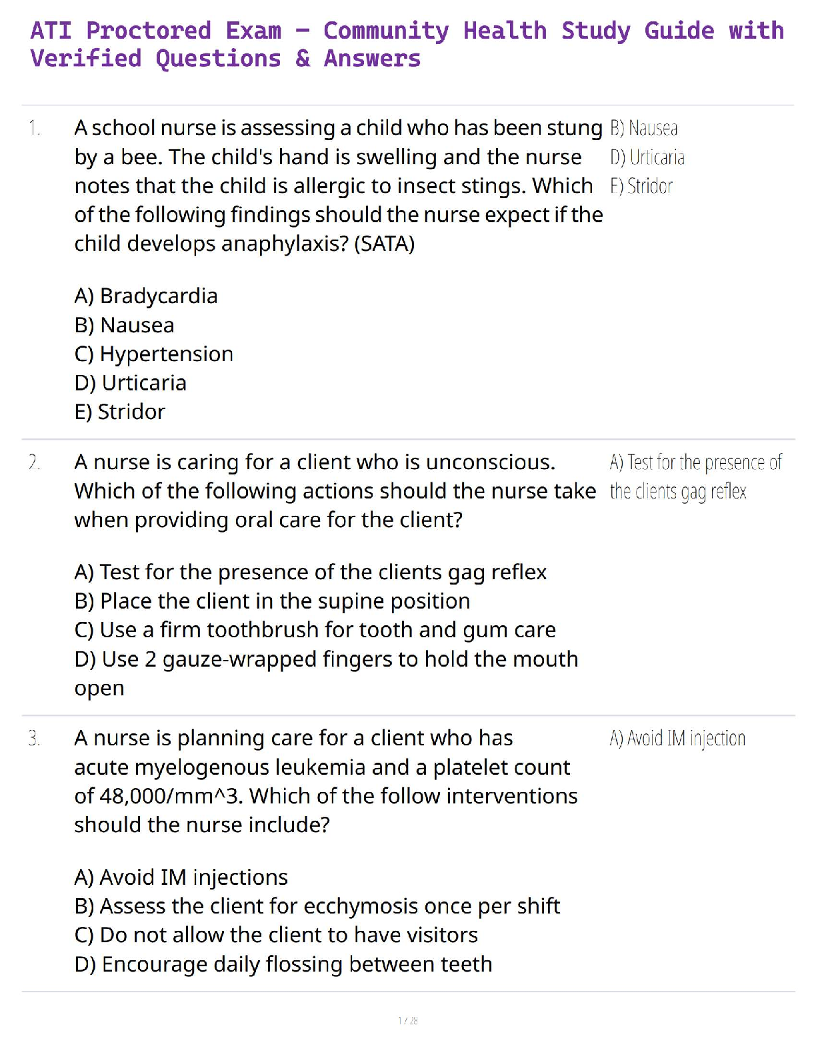
Task: Click the page number indicator 1 / 28
Action: [408, 1020]
